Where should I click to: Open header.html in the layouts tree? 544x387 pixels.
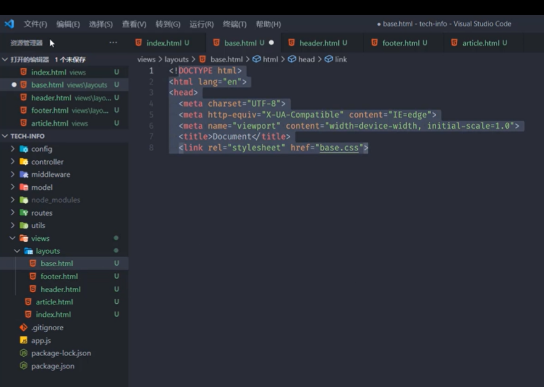coord(64,289)
